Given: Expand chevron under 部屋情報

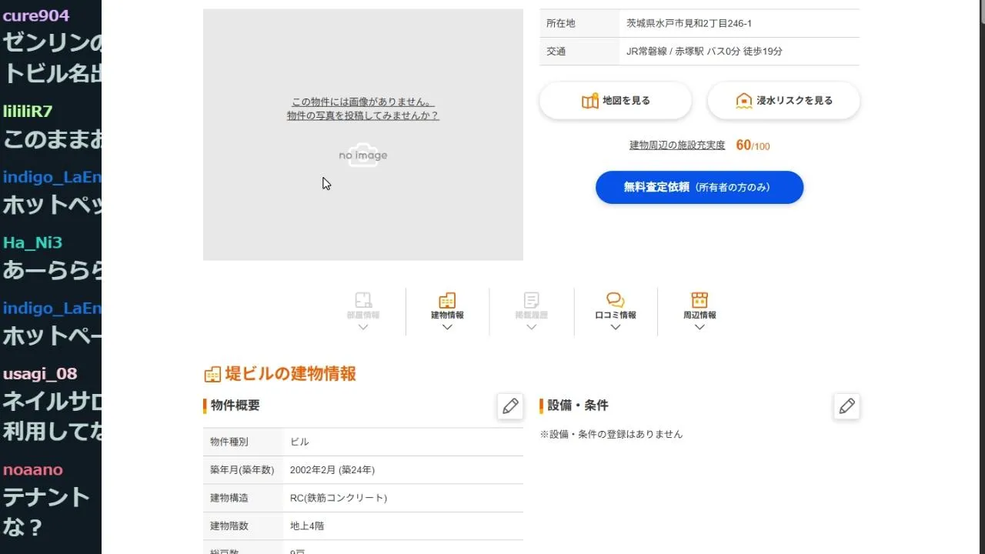Looking at the screenshot, I should tap(363, 327).
